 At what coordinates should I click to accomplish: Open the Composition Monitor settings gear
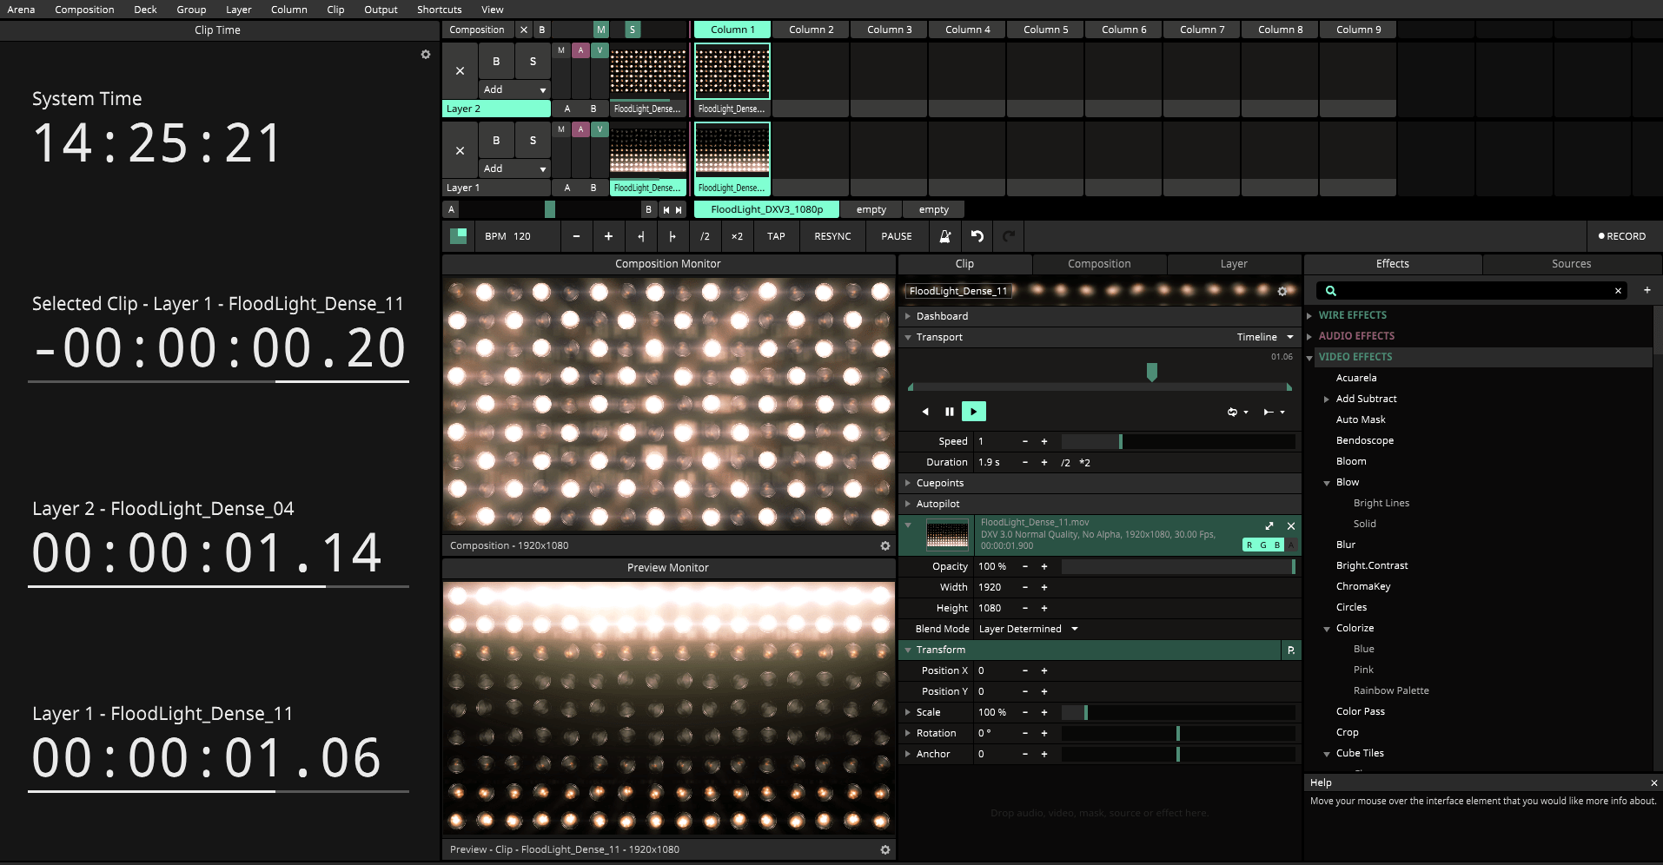pyautogui.click(x=885, y=545)
